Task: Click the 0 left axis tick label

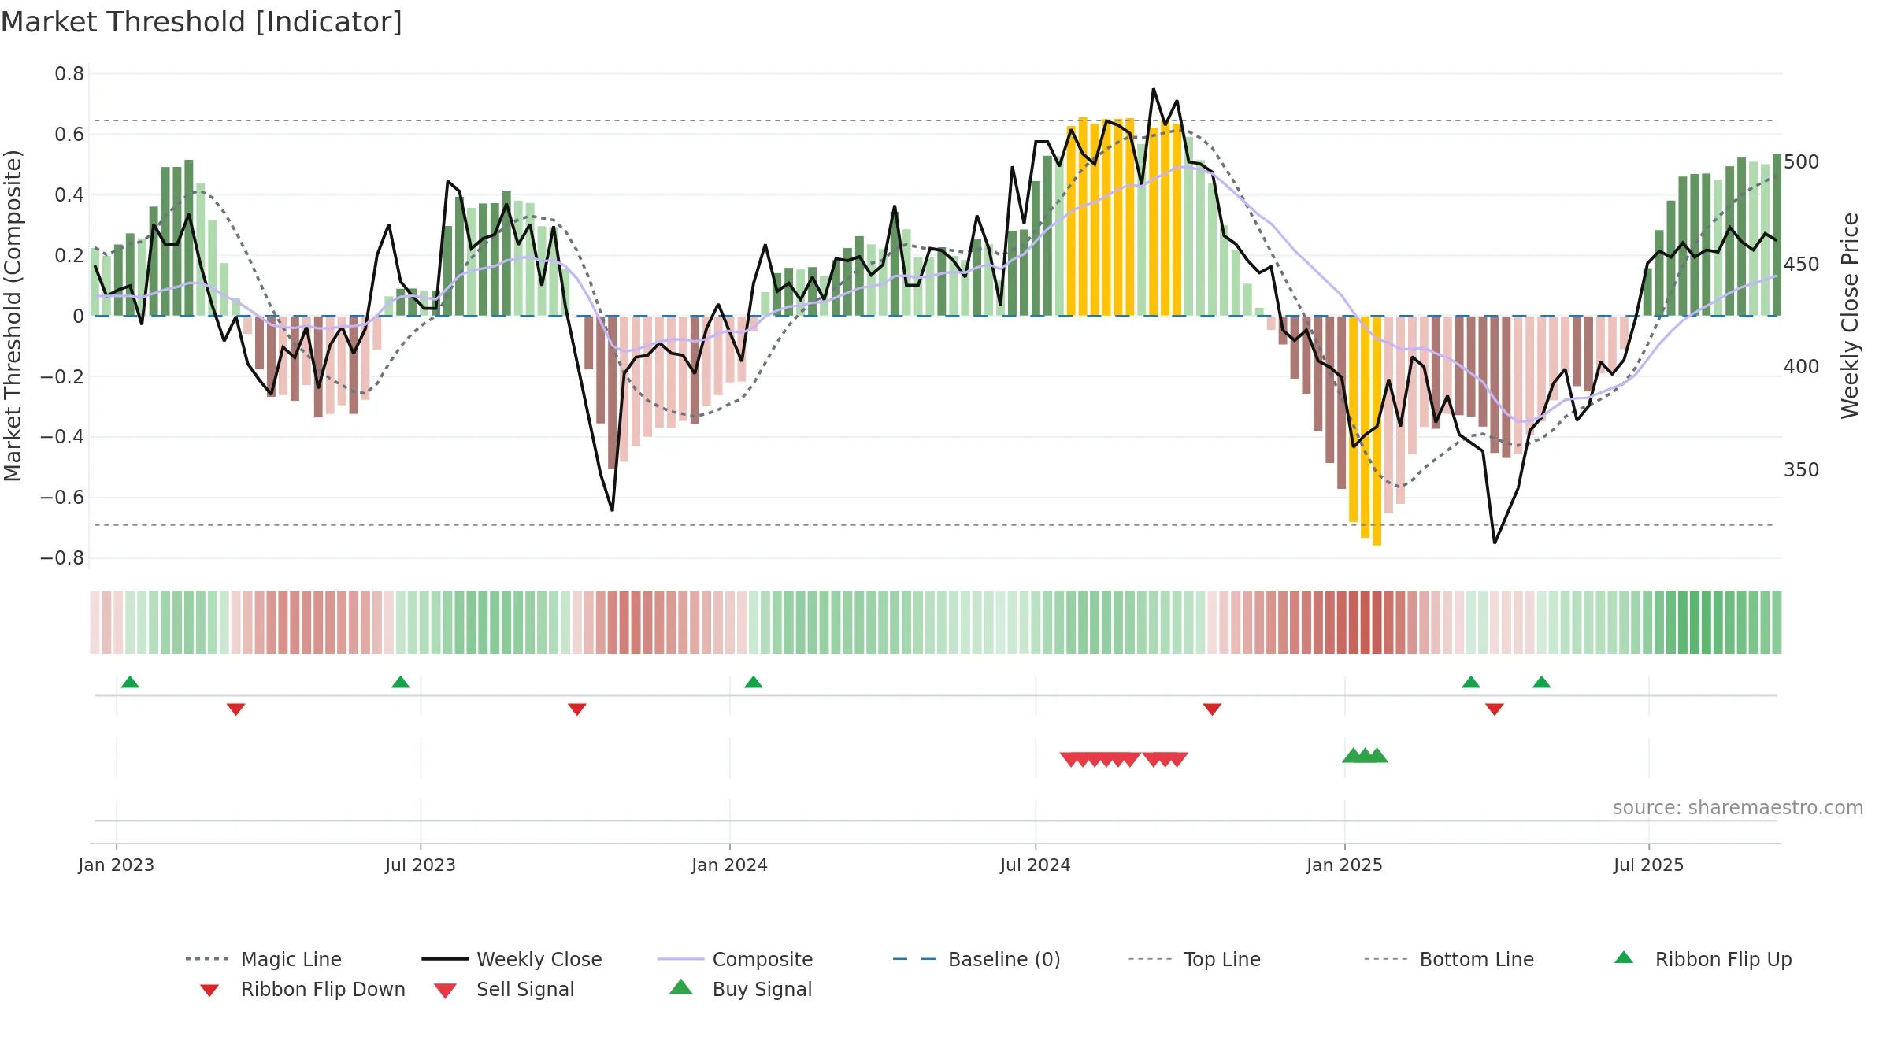Action: point(78,316)
